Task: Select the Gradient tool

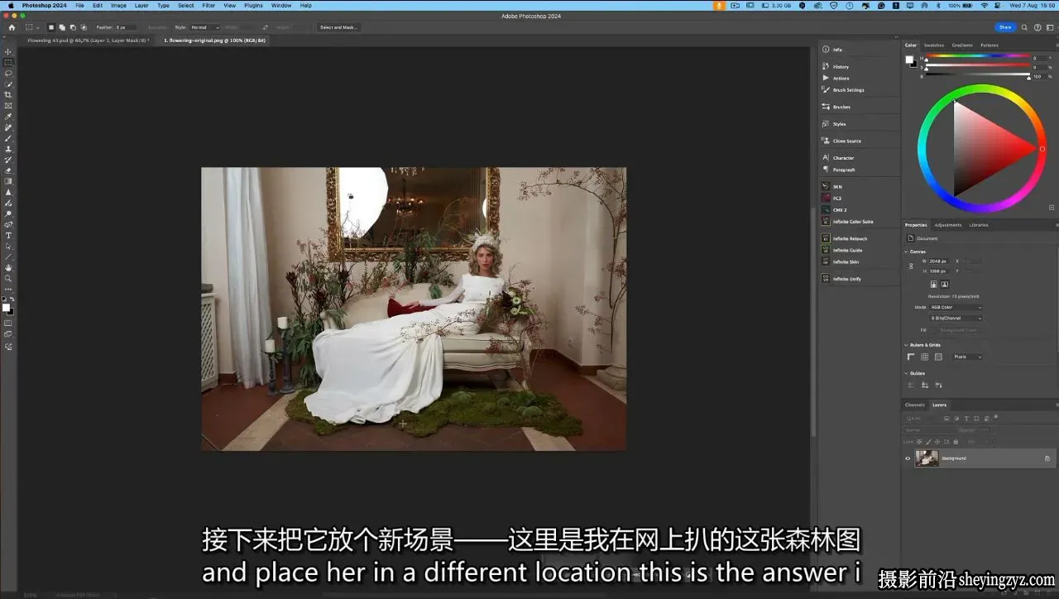Action: (x=8, y=181)
